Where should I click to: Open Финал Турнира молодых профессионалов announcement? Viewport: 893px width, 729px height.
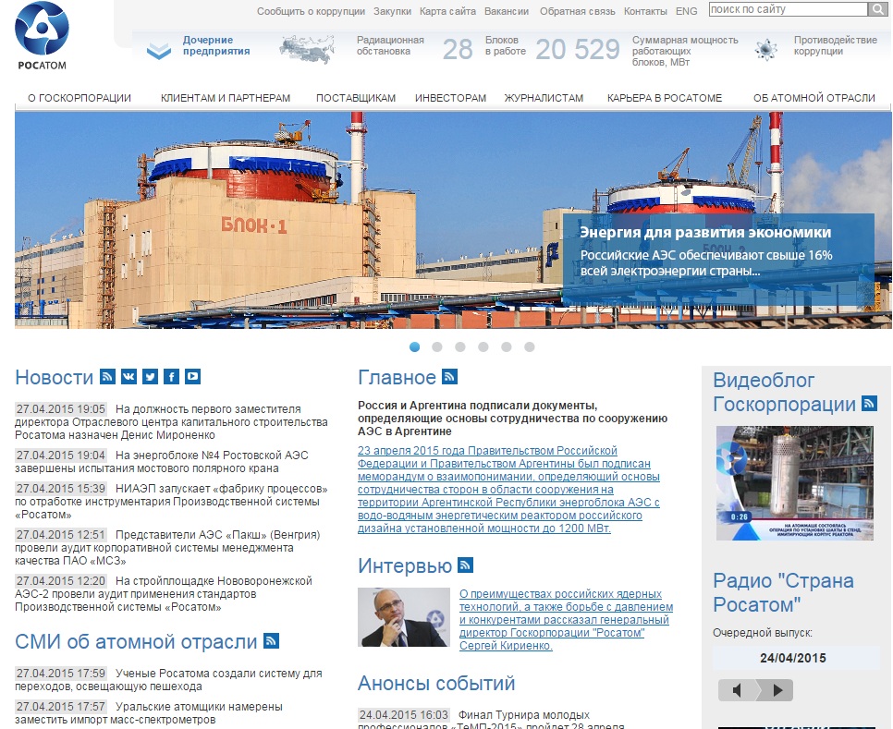491,720
